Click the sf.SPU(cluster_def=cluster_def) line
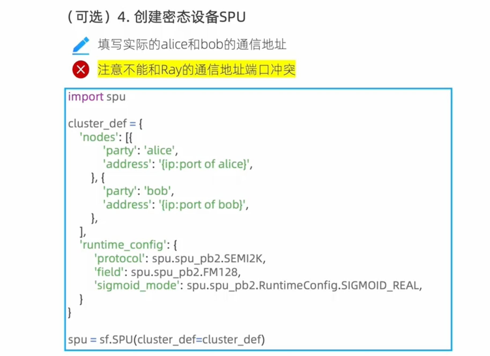Viewport: 490px width, 356px height. (x=166, y=340)
